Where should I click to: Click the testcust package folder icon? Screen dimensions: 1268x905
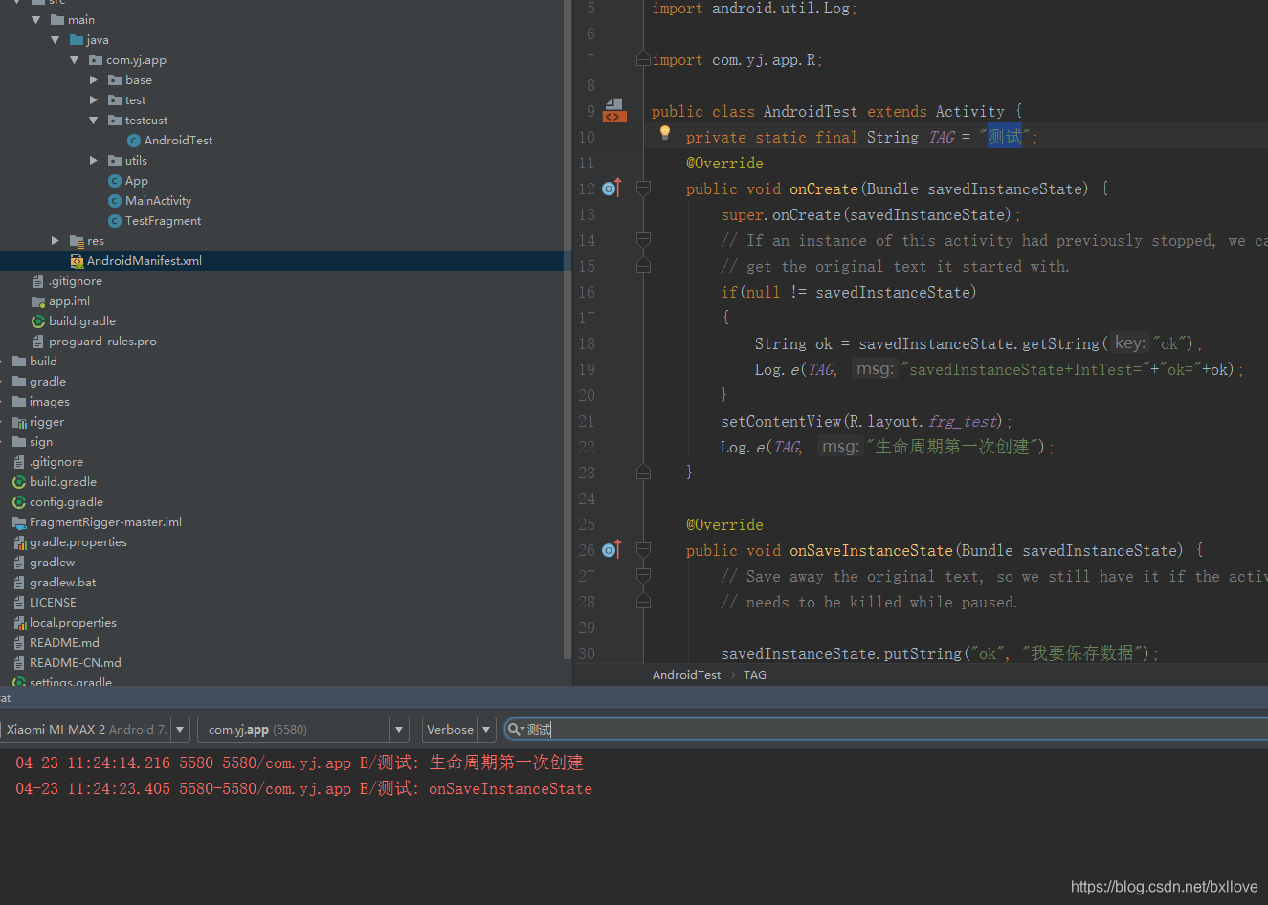115,120
